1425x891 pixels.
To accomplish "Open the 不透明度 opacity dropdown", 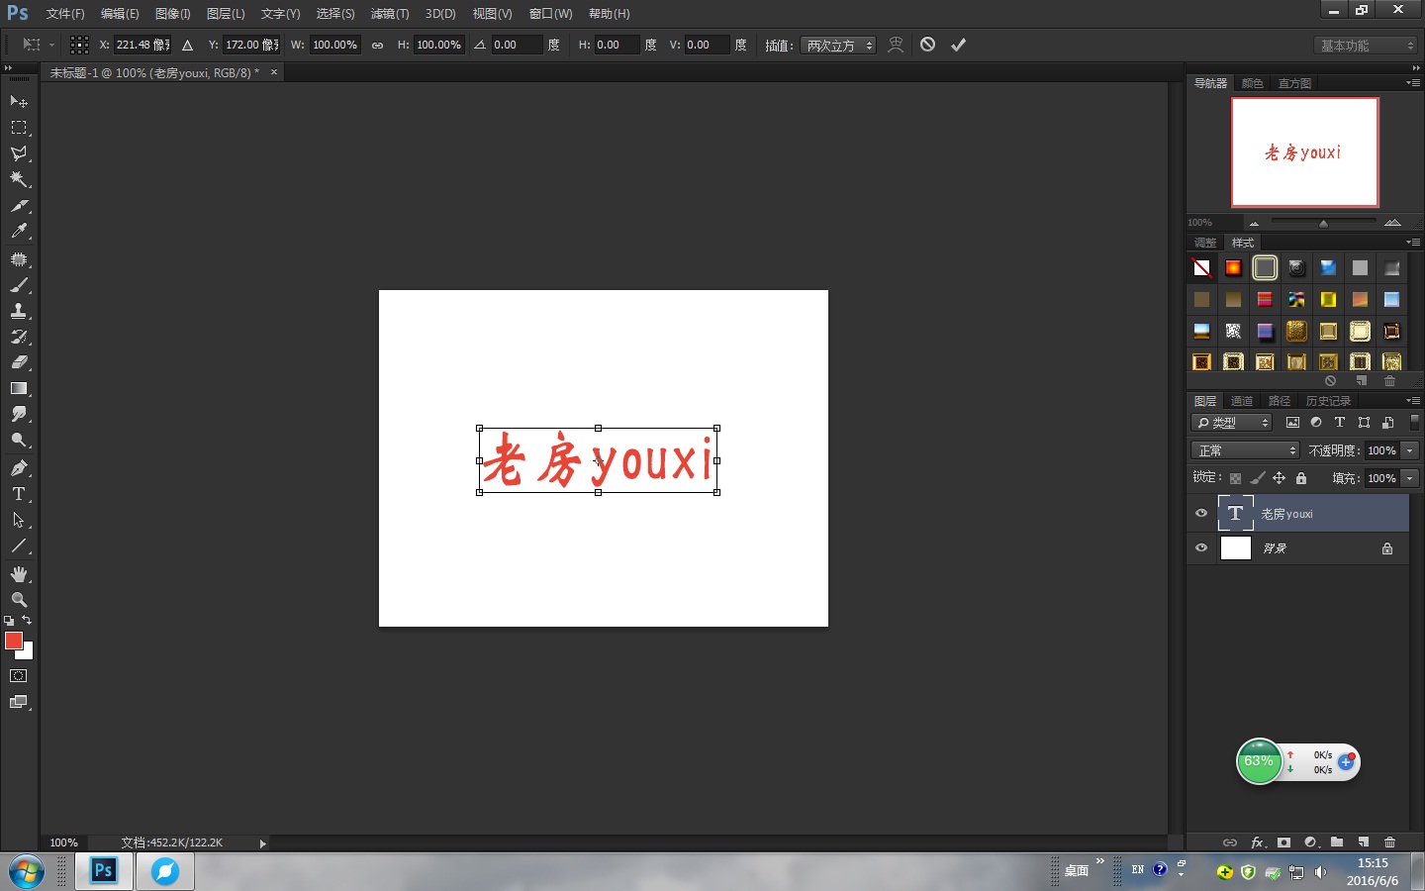I will (1407, 449).
